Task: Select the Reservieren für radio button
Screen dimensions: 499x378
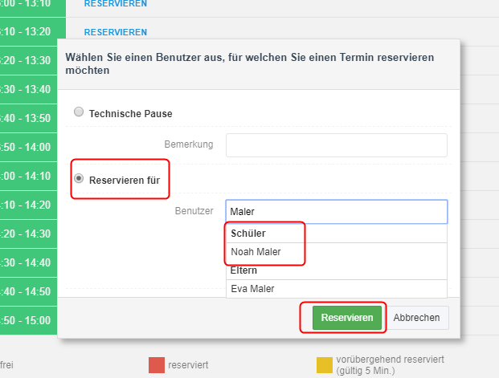Action: click(79, 178)
